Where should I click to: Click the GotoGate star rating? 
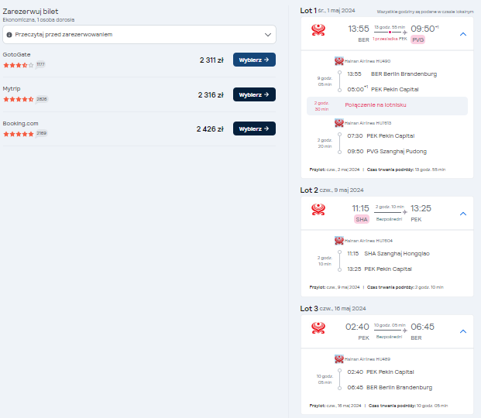[x=18, y=65]
